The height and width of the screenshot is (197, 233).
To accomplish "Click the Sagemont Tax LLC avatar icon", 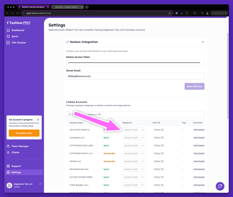I will 9,185.
